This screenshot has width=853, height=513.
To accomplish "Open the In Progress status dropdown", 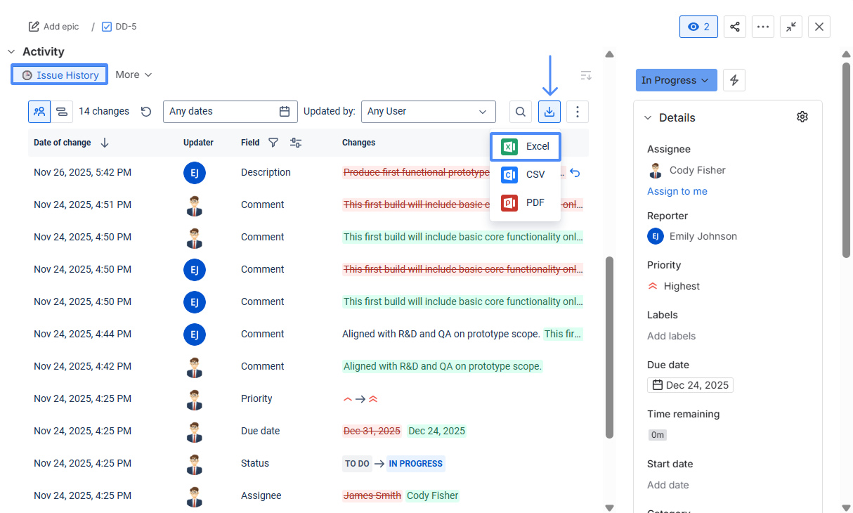I will point(675,79).
